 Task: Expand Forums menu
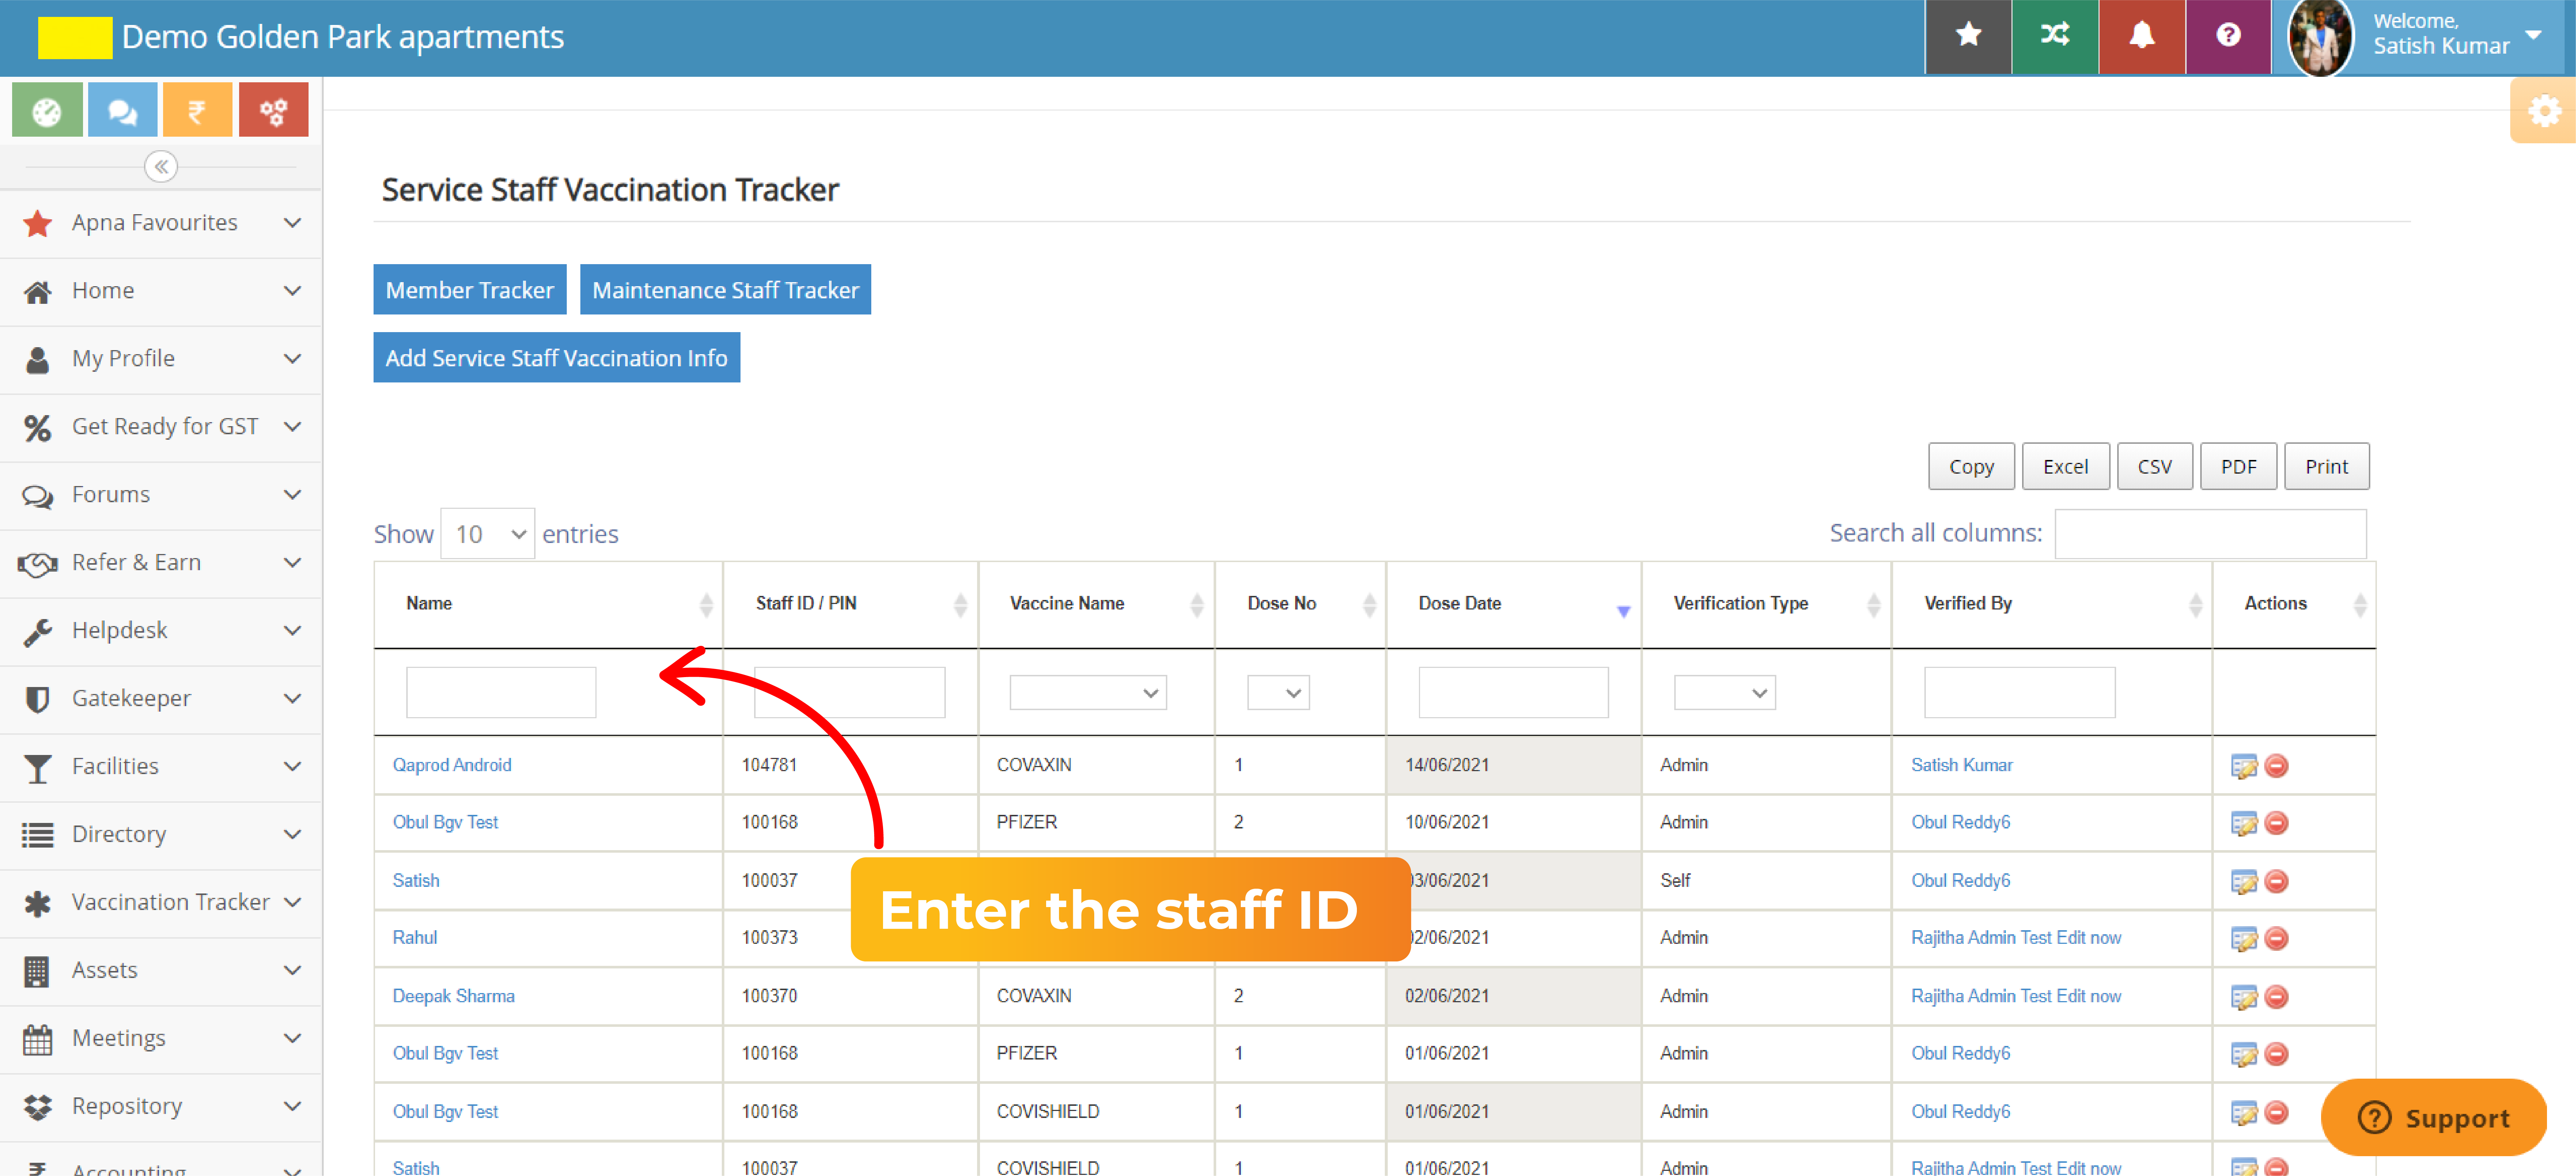[161, 494]
